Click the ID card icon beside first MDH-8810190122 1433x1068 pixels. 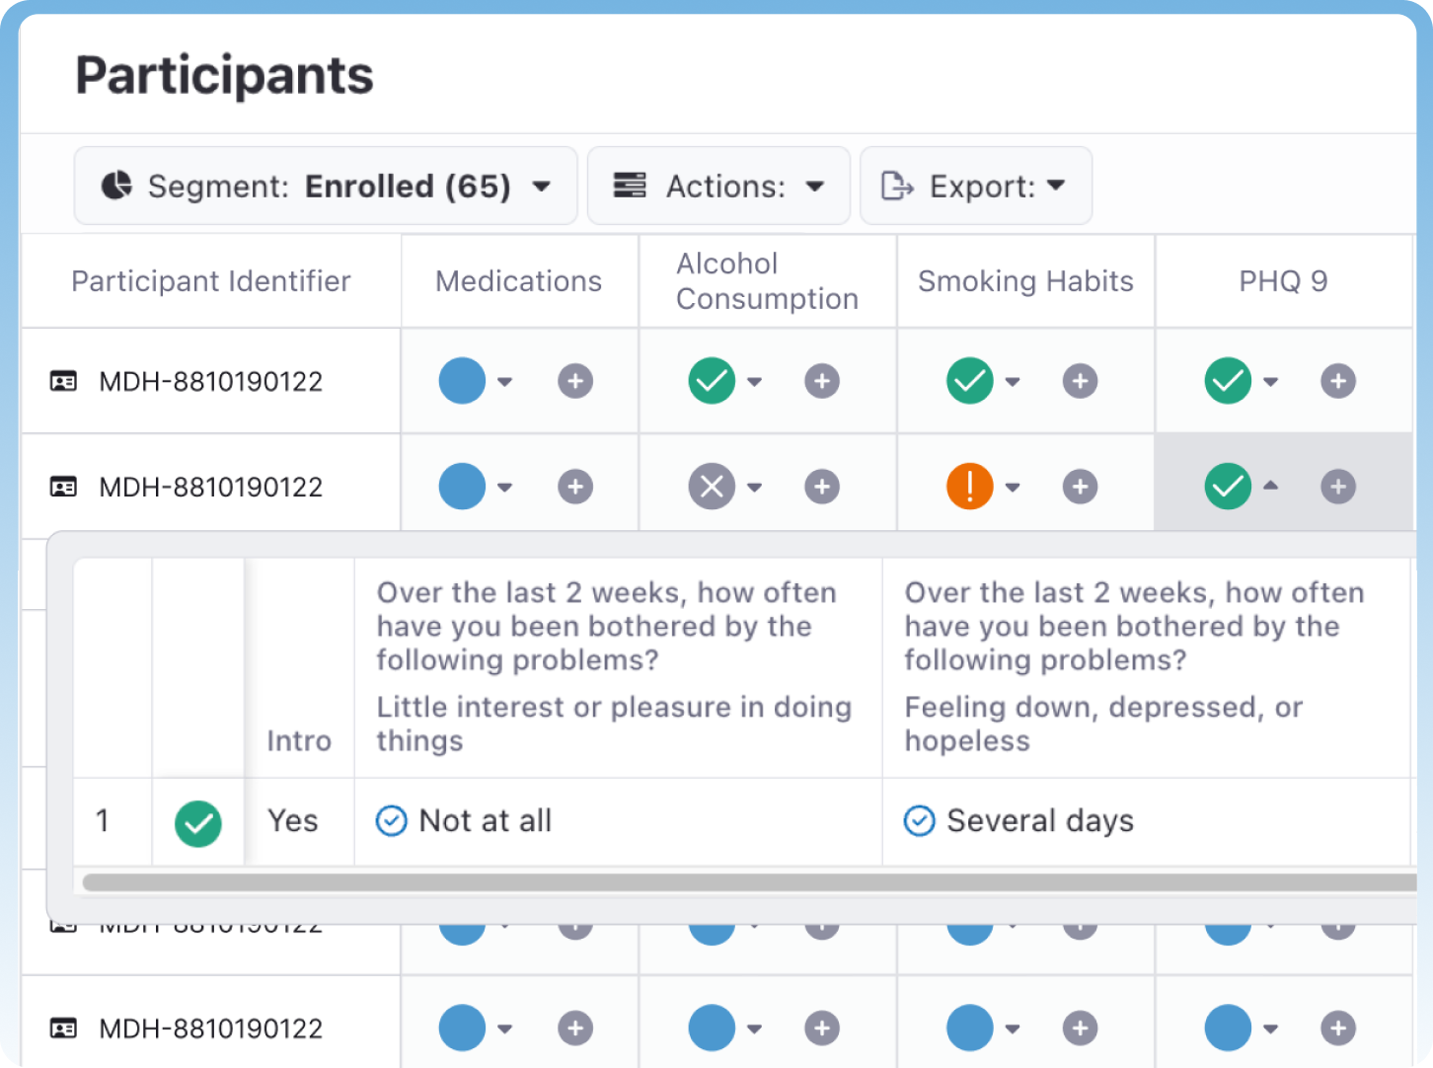pyautogui.click(x=62, y=381)
